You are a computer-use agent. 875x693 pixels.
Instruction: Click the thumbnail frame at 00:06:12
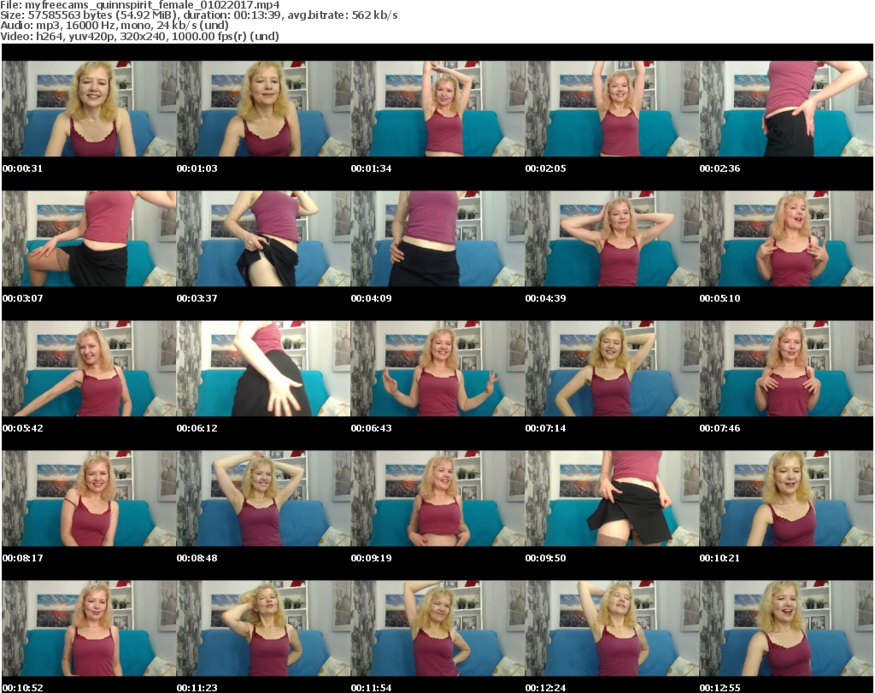263,369
